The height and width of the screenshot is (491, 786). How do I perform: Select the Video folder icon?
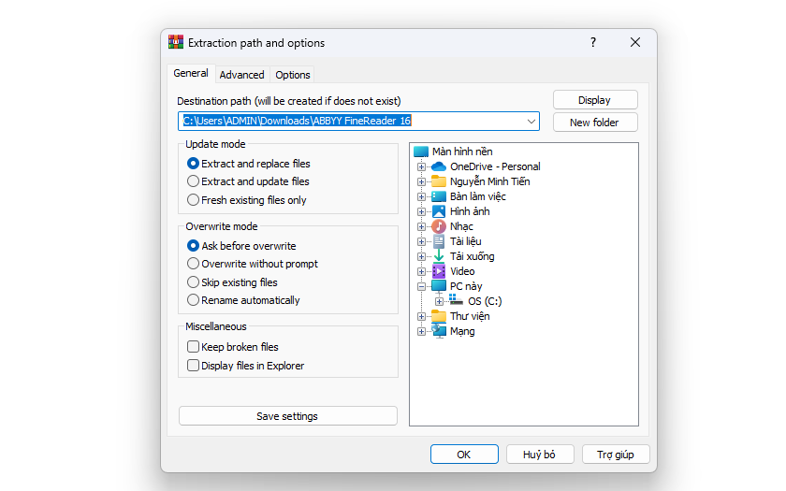pyautogui.click(x=439, y=271)
